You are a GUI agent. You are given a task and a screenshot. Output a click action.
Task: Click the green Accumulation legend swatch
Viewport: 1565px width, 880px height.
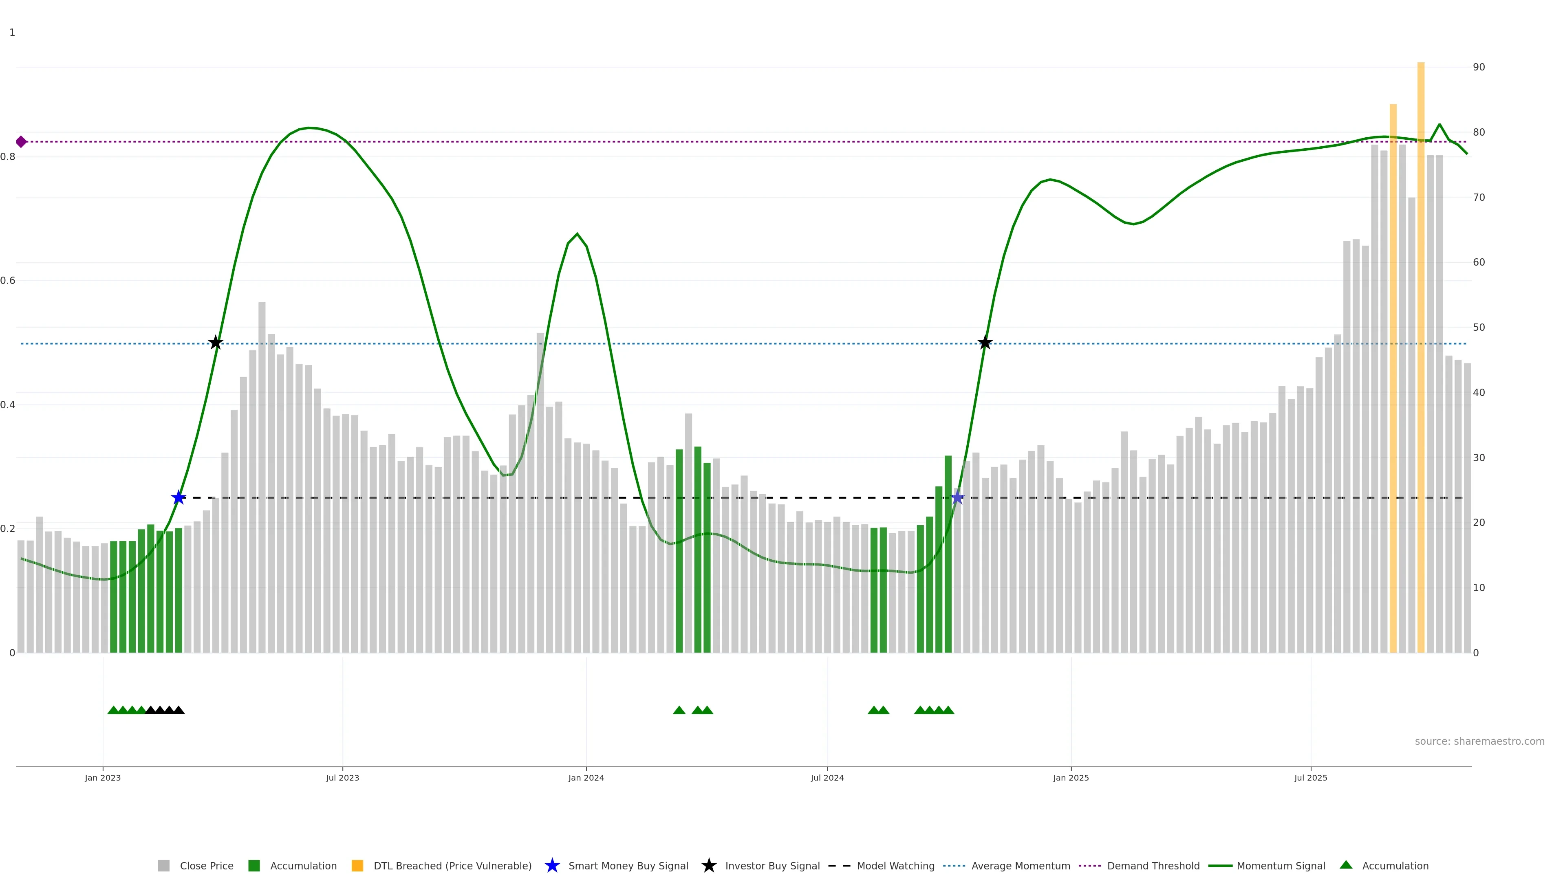pyautogui.click(x=254, y=865)
